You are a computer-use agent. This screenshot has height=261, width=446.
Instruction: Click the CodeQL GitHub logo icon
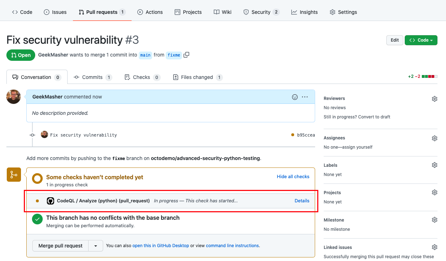coord(51,201)
